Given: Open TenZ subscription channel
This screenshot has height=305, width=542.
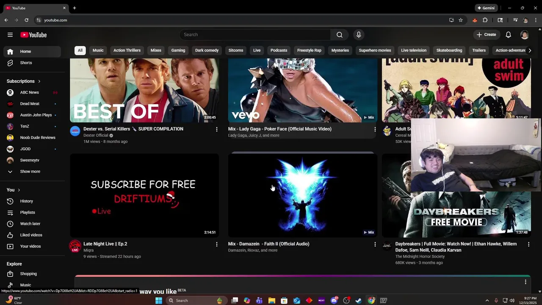Looking at the screenshot, I should [x=32, y=126].
